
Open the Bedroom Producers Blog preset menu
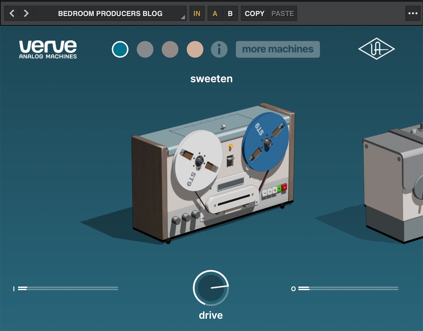pos(110,13)
